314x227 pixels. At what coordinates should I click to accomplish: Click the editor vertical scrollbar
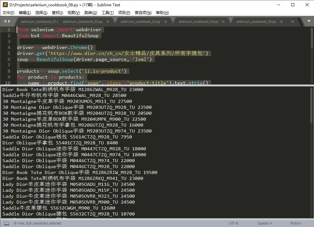coord(312,38)
